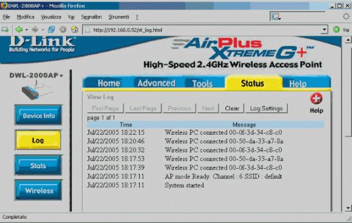Switch to the Advanced tab
Viewport: 352px width, 223px height.
click(x=156, y=83)
